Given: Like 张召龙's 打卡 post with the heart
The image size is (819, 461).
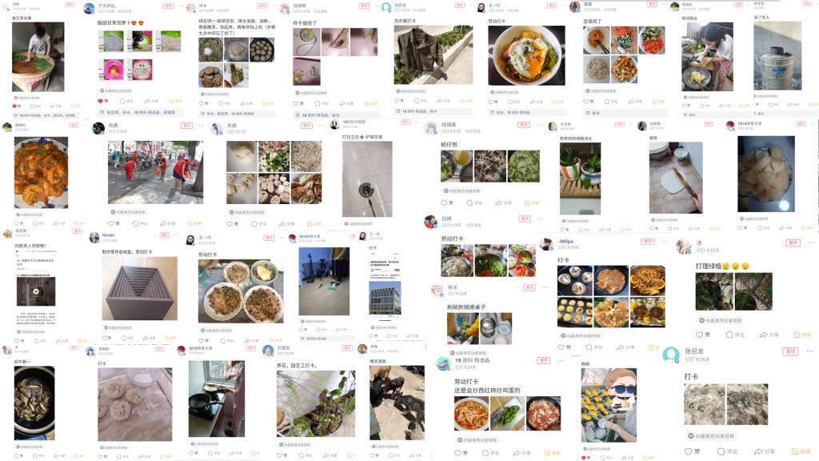Looking at the screenshot, I should (x=693, y=451).
